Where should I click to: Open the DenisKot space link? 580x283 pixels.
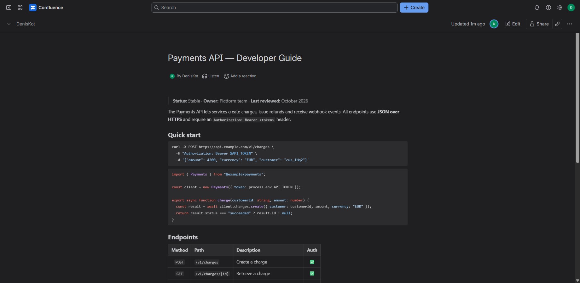click(x=26, y=24)
